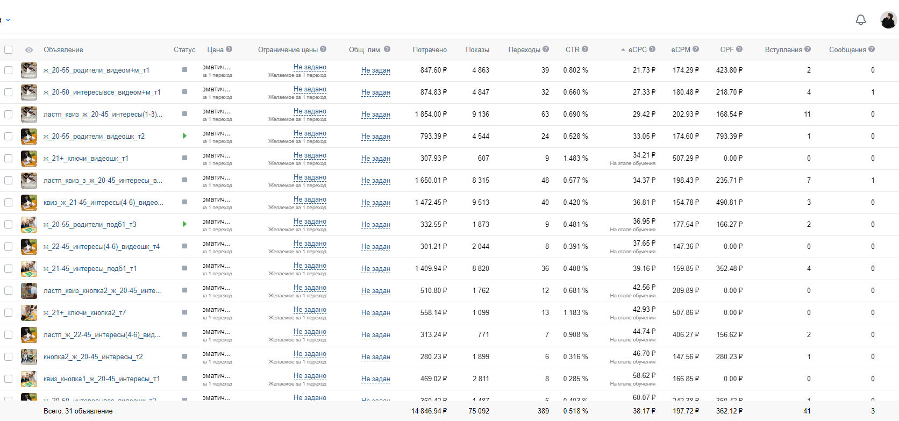899x421 pixels.
Task: Check the box for ж_21+_ключи_видеошк_т1
Action: pos(8,158)
